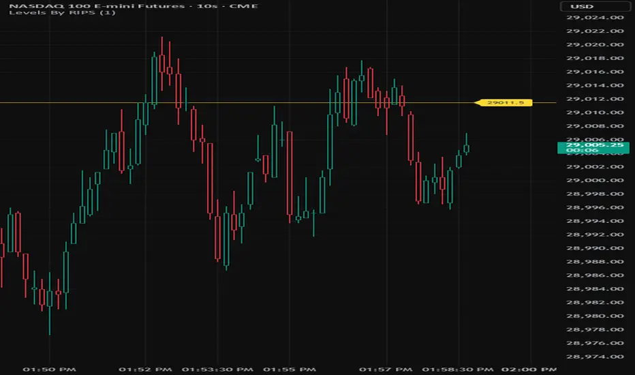Click the 01:53:30 PM time axis label
This screenshot has height=375, width=635.
[x=217, y=370]
